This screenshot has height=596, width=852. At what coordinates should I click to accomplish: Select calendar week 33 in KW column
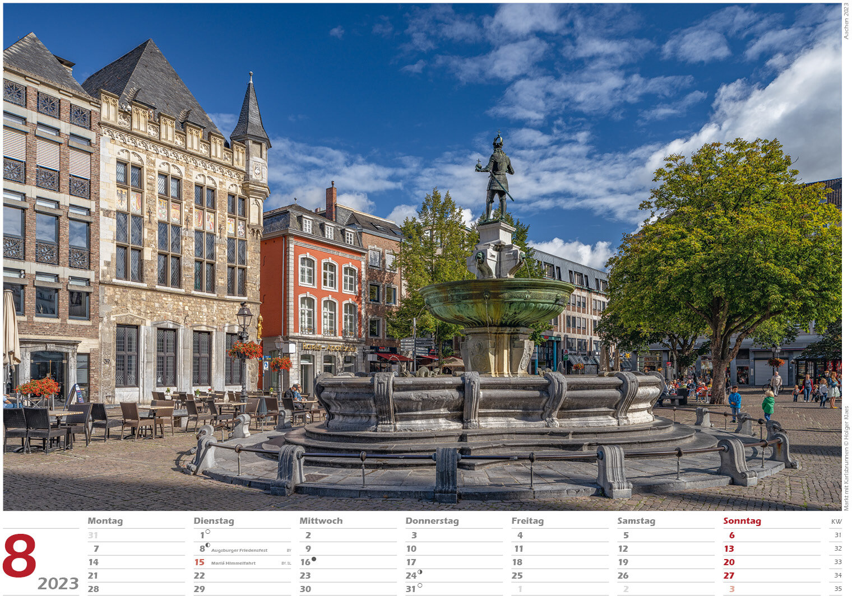tap(837, 562)
